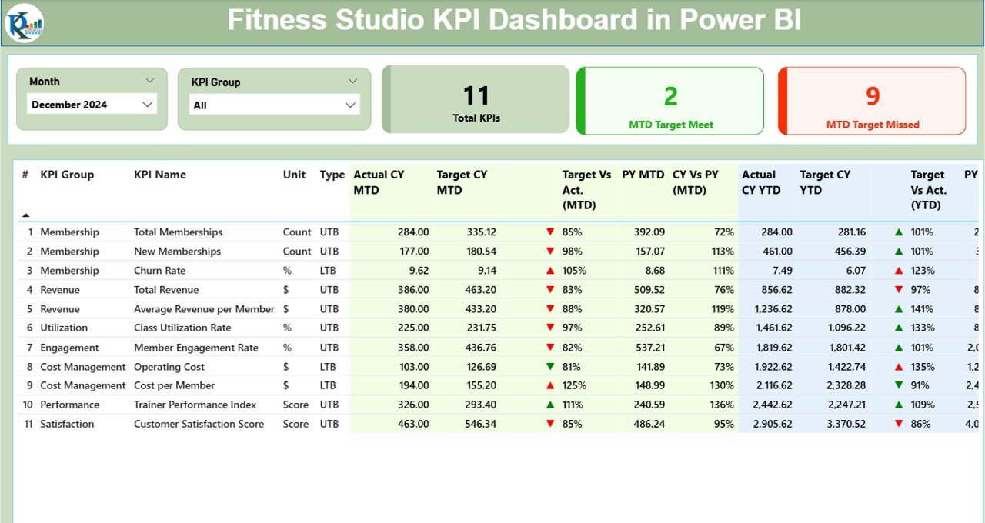Click red down arrow for Total Revenue MTD
The height and width of the screenshot is (523, 985).
tap(550, 289)
